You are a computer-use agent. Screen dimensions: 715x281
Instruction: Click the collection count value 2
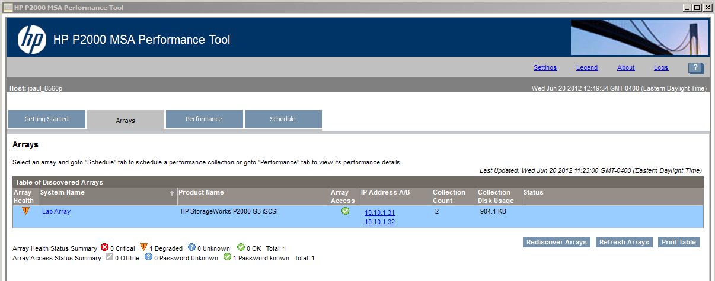[437, 211]
